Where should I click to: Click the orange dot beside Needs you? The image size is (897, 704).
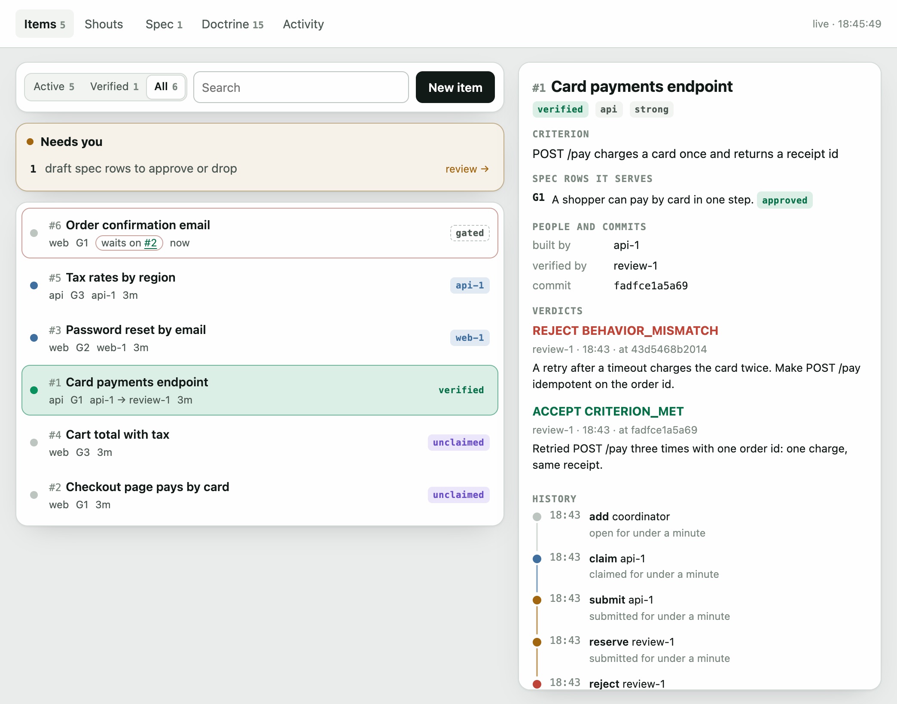(x=30, y=142)
